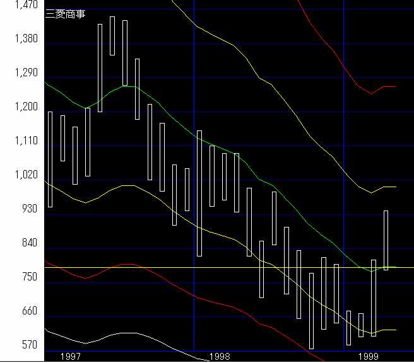Select the 1997 year label on time axis
Screen dimensions: 414x363
(x=70, y=357)
